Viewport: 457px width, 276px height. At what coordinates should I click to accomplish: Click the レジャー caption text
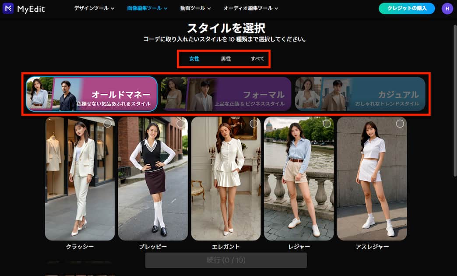pyautogui.click(x=299, y=247)
